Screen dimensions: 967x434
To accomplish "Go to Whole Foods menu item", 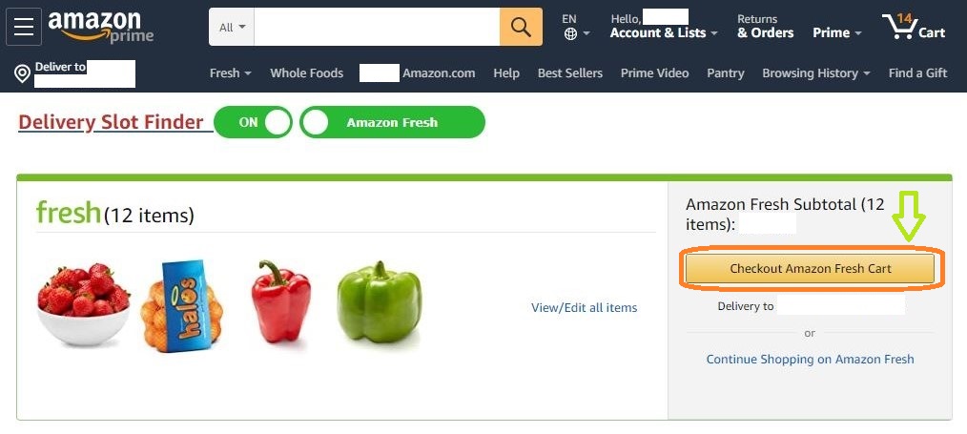I will pos(306,72).
